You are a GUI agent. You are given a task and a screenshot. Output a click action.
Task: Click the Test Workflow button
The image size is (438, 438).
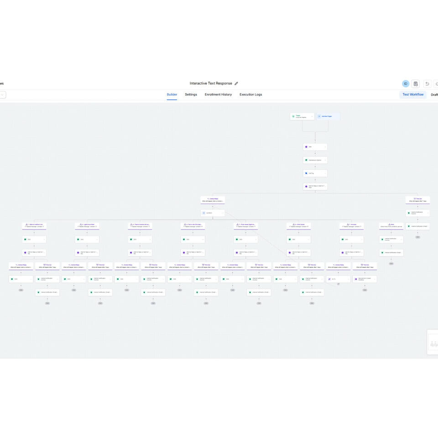pyautogui.click(x=413, y=94)
